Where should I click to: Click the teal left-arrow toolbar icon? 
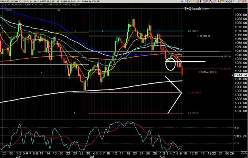[182, 2]
